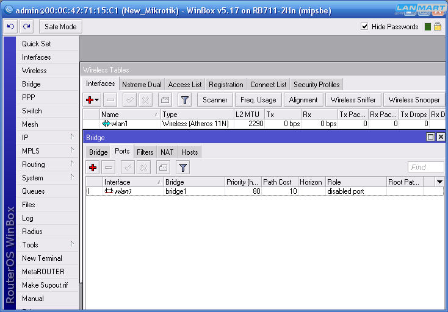Click disable X icon in Bridge window
448x312 pixels.
pos(143,168)
